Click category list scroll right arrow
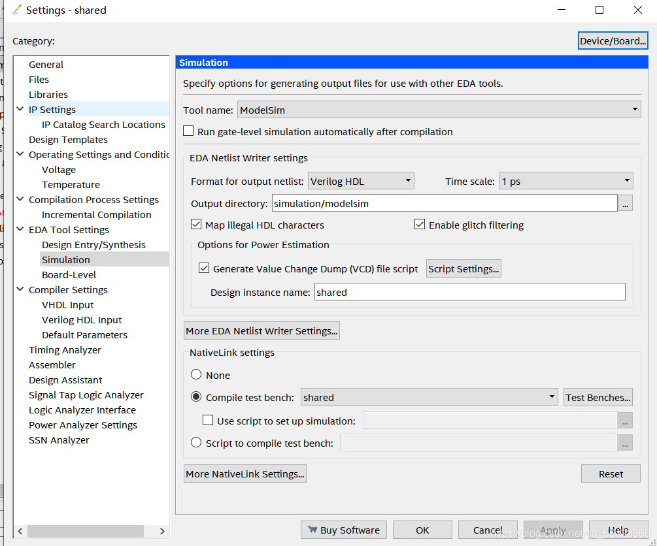Image resolution: width=657 pixels, height=546 pixels. [162, 532]
